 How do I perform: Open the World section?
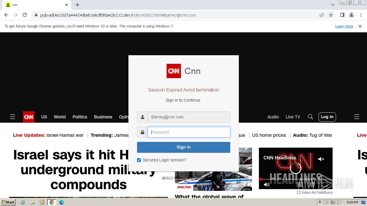pos(60,117)
